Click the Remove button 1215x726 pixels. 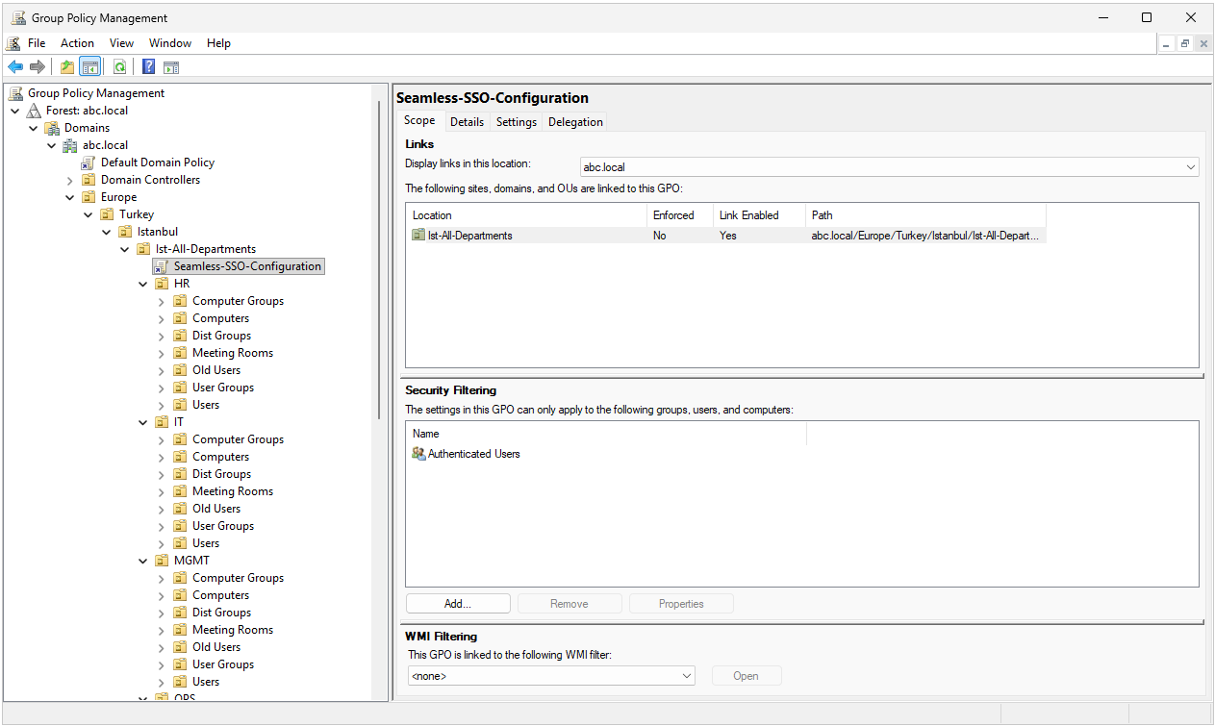pyautogui.click(x=570, y=604)
